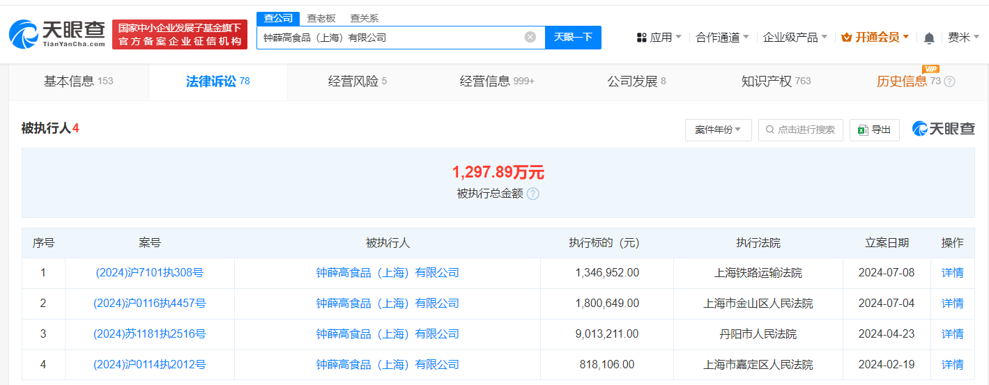The width and height of the screenshot is (989, 385).
Task: Click the 天眼一下 search button
Action: [573, 38]
